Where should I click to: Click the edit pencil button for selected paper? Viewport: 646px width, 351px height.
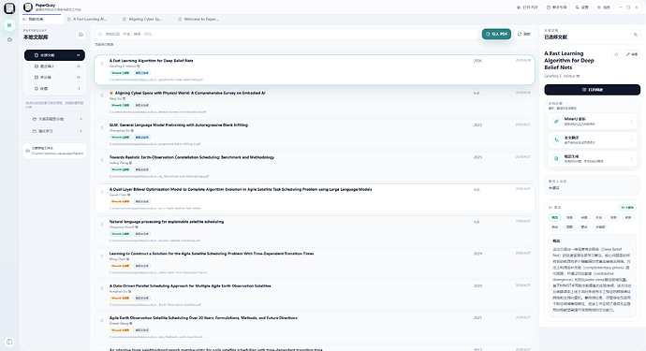[x=632, y=54]
